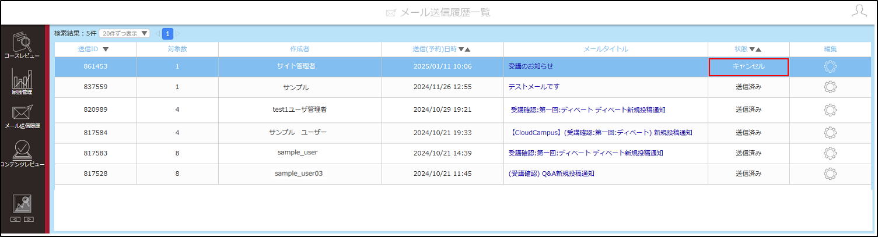The image size is (878, 237).
Task: Click the edit gear for row 861453
Action: point(830,66)
